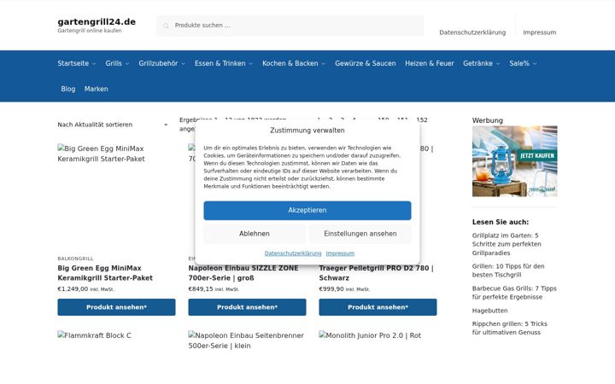Open the Sale% menu
The height and width of the screenshot is (384, 615).
[x=519, y=63]
